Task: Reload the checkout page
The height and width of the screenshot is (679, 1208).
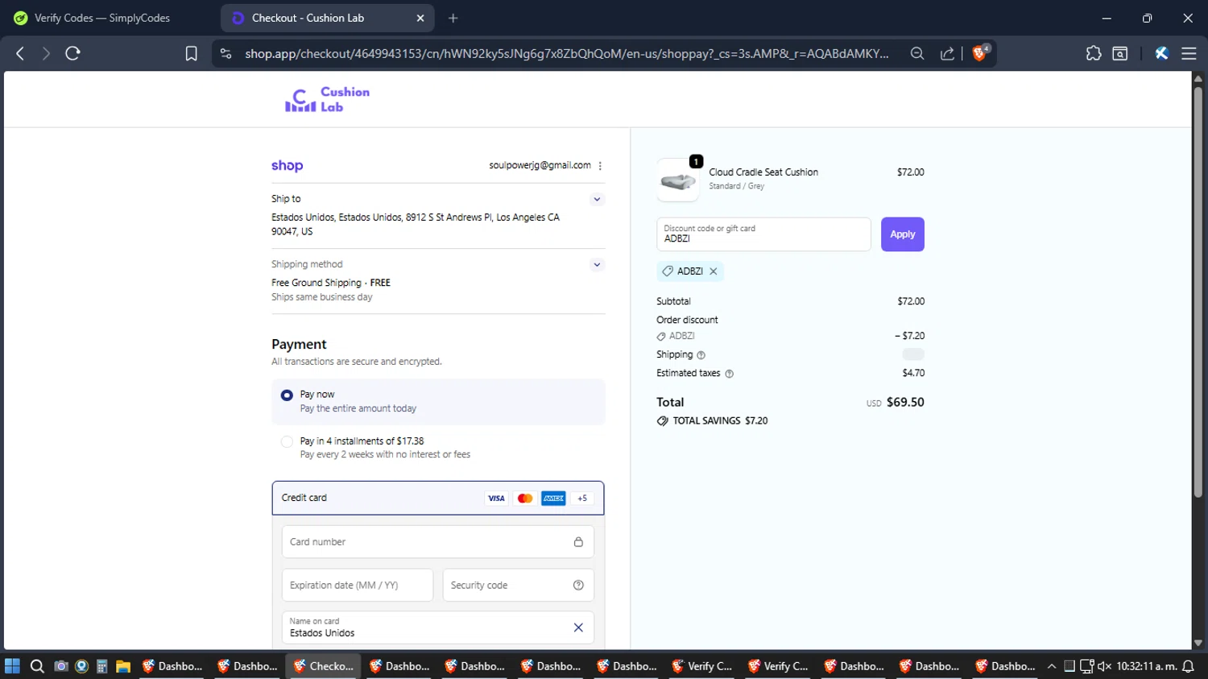Action: pyautogui.click(x=72, y=53)
